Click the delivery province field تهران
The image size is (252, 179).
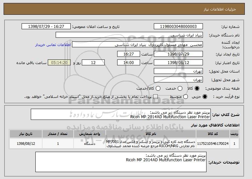pos(178,71)
